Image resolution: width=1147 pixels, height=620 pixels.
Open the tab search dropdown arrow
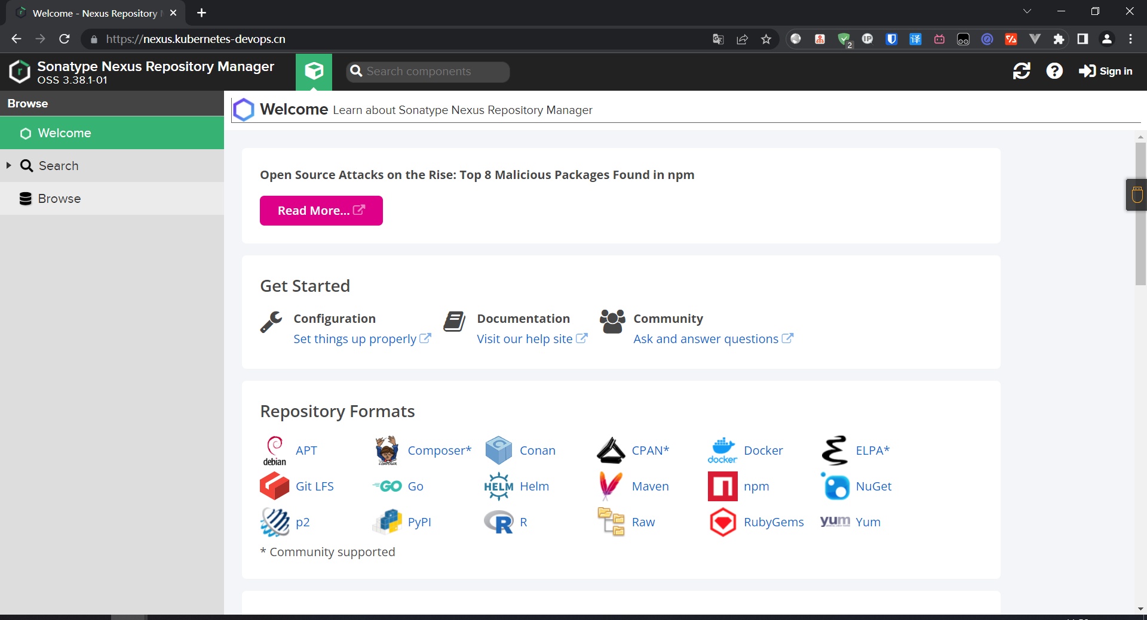click(x=1027, y=11)
